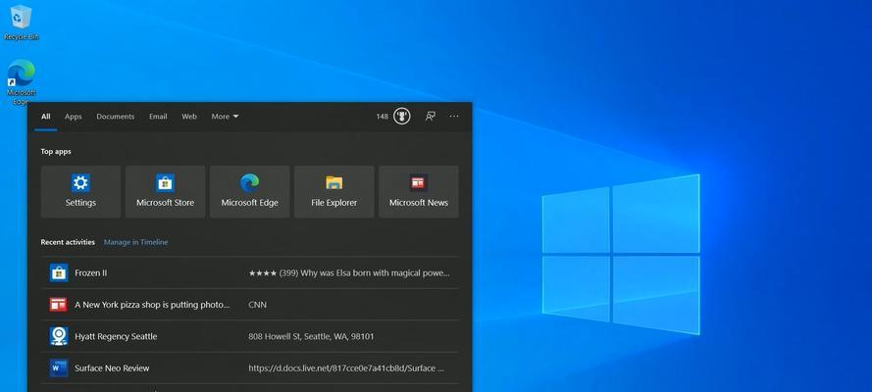
Task: Open Hyatt Regency Seattle activity
Action: tap(250, 336)
